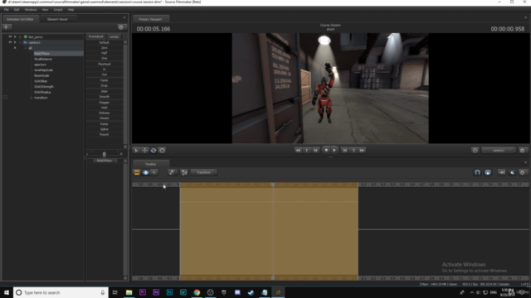Image resolution: width=531 pixels, height=298 pixels.
Task: Apply the Playhead procedural preset
Action: 105,64
